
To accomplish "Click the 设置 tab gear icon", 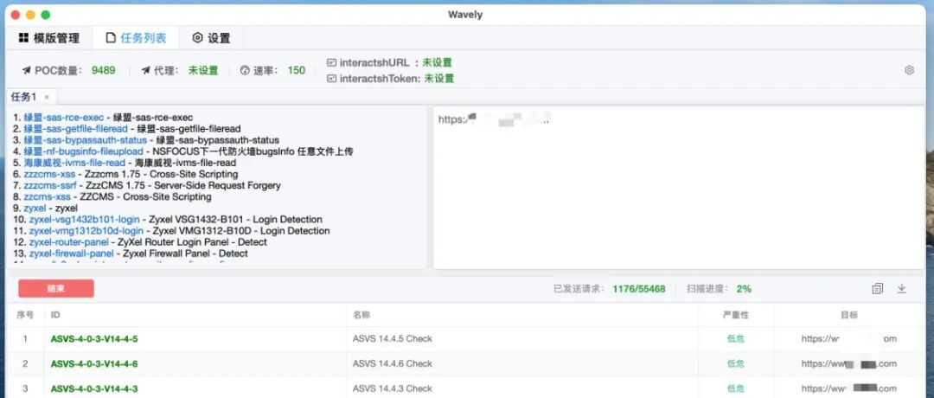I will tap(197, 38).
